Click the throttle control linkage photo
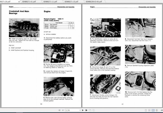This screenshot has width=163, height=113. coord(105,84)
